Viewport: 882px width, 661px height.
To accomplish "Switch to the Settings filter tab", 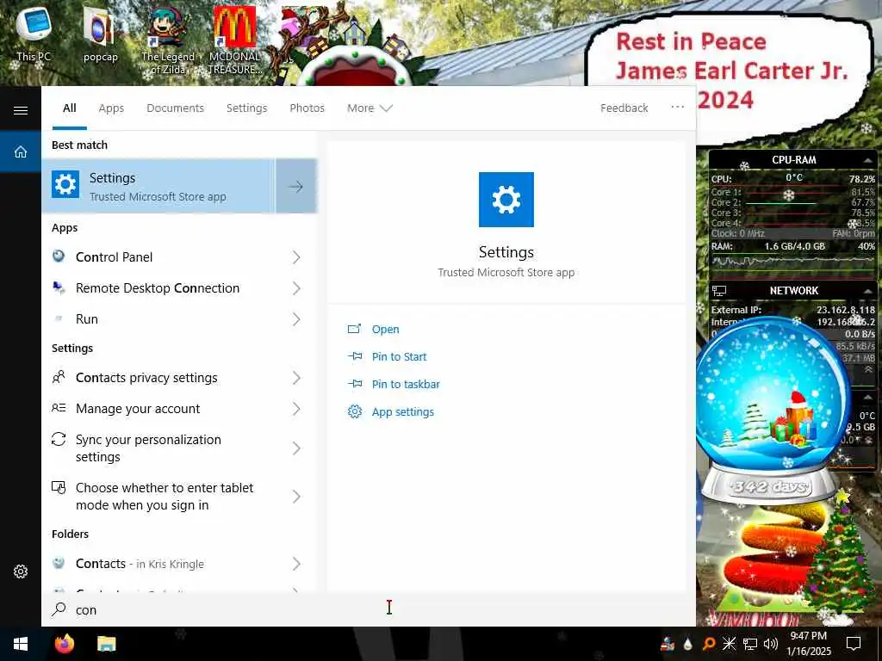I will [247, 108].
